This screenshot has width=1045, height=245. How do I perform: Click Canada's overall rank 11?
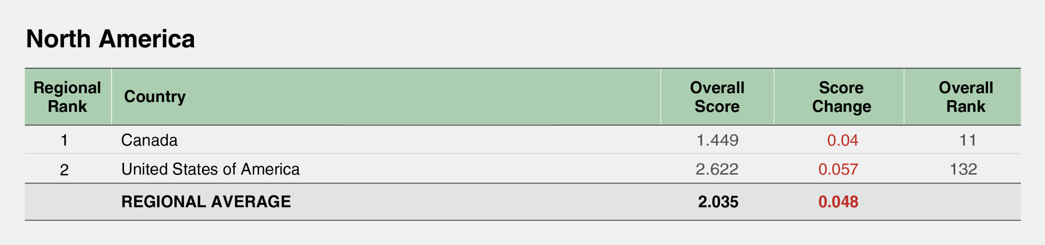[967, 140]
